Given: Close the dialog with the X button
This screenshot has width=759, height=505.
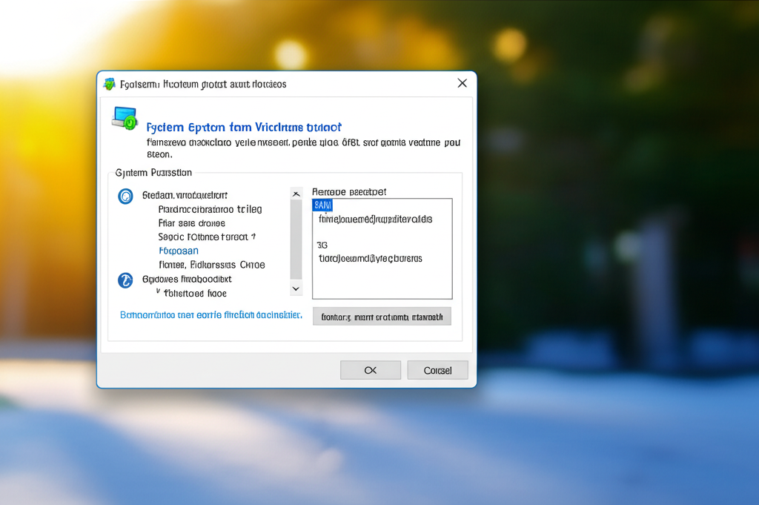Looking at the screenshot, I should pos(462,83).
